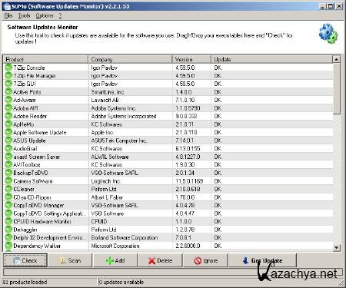Click the green status icon for 7-Zip GUI
This screenshot has height=288, width=346.
8,84
